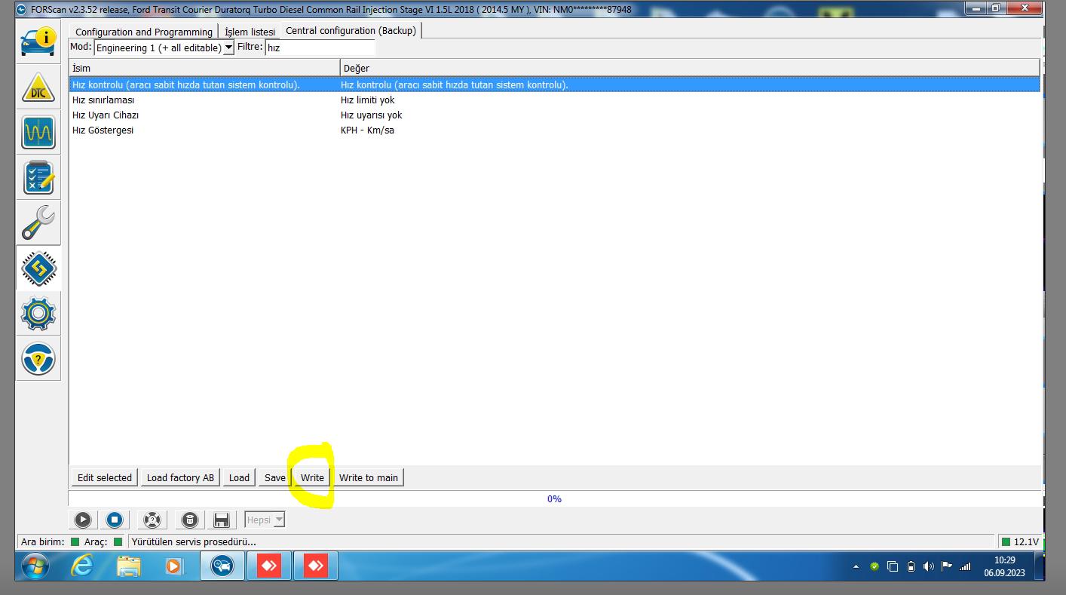Open the vehicle information section
Image resolution: width=1066 pixels, height=595 pixels.
38,42
